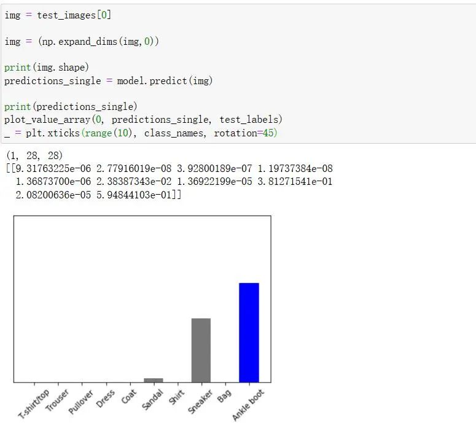Click the blue Ankle boot bar
Viewport: 476px width, 425px height.
(x=249, y=332)
